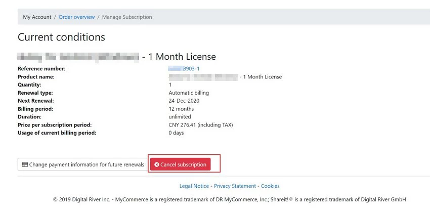
Task: Click the Digital River copyright notice
Action: 229,199
